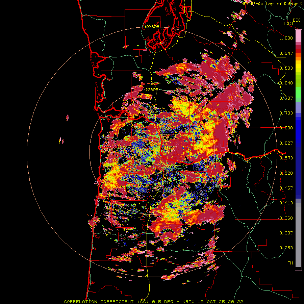Screen dimensions: 304x304
Task: Click the [CC] label above the color bar
Action: (x=288, y=23)
